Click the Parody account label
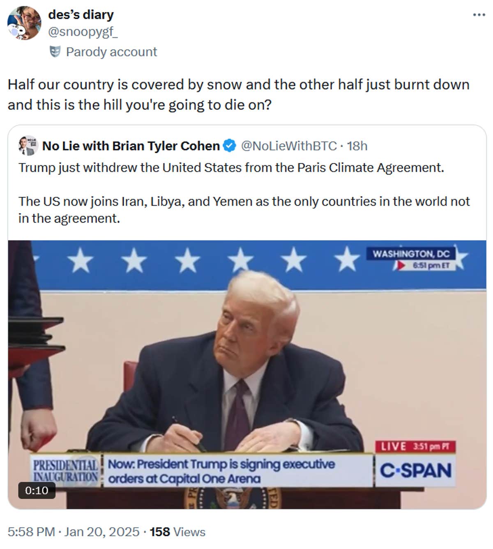493x549 pixels. [x=111, y=52]
